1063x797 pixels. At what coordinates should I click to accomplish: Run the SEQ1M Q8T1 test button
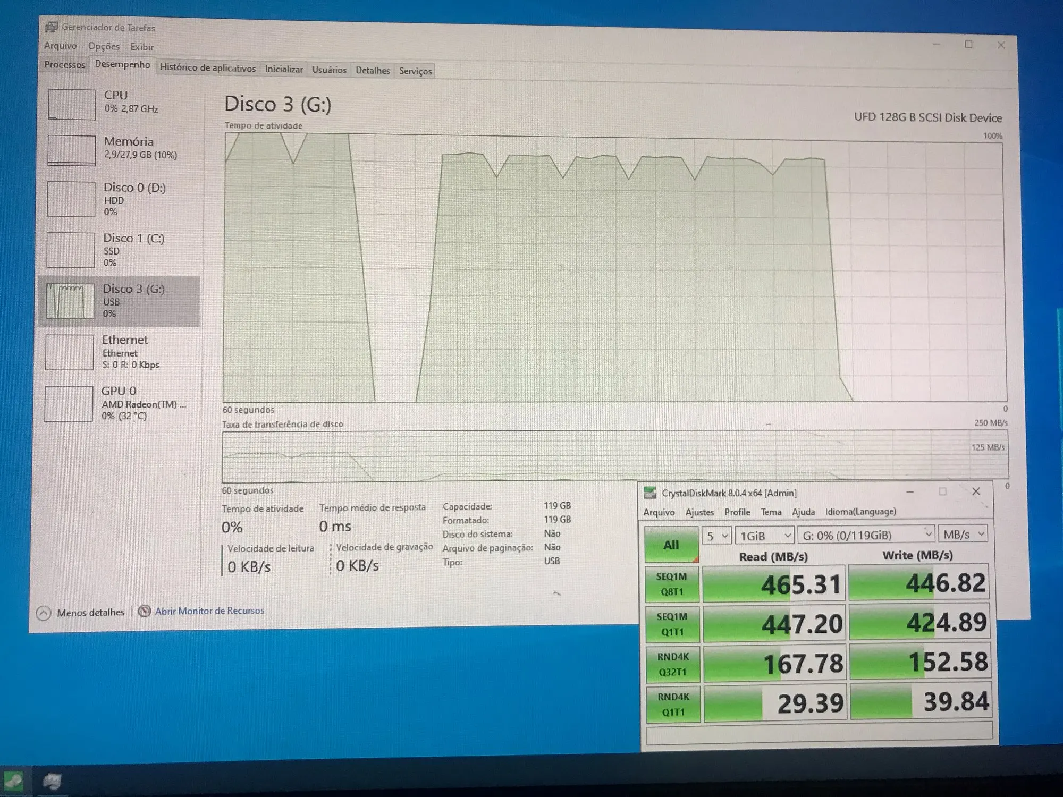(x=672, y=584)
